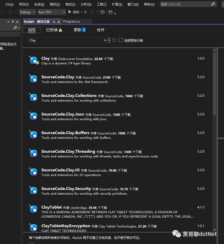
Task: Click the left panel search magnifier
Action: pyautogui.click(x=15, y=28)
